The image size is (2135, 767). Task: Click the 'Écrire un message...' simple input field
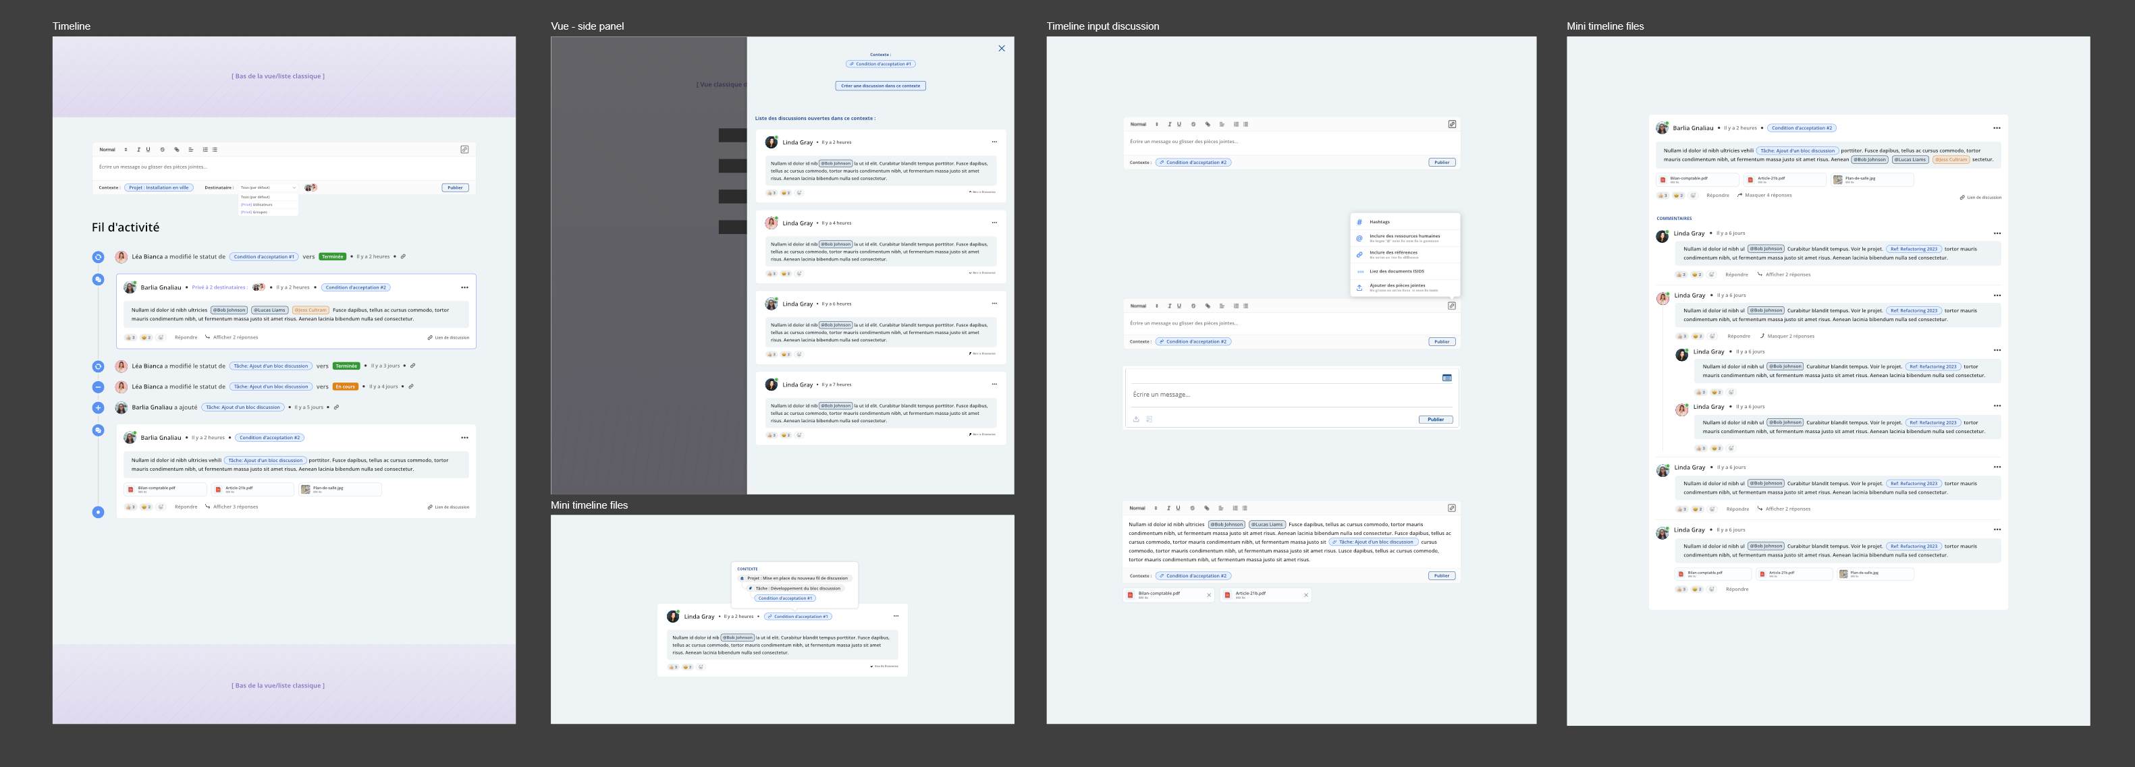1291,395
